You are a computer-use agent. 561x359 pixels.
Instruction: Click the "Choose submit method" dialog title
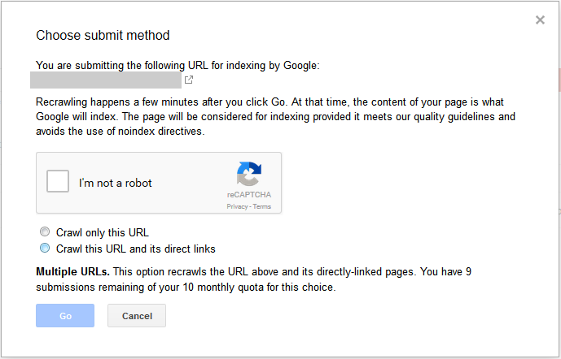[103, 35]
